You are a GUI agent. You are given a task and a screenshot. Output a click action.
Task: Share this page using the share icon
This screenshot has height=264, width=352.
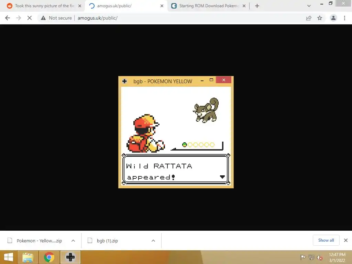point(309,18)
